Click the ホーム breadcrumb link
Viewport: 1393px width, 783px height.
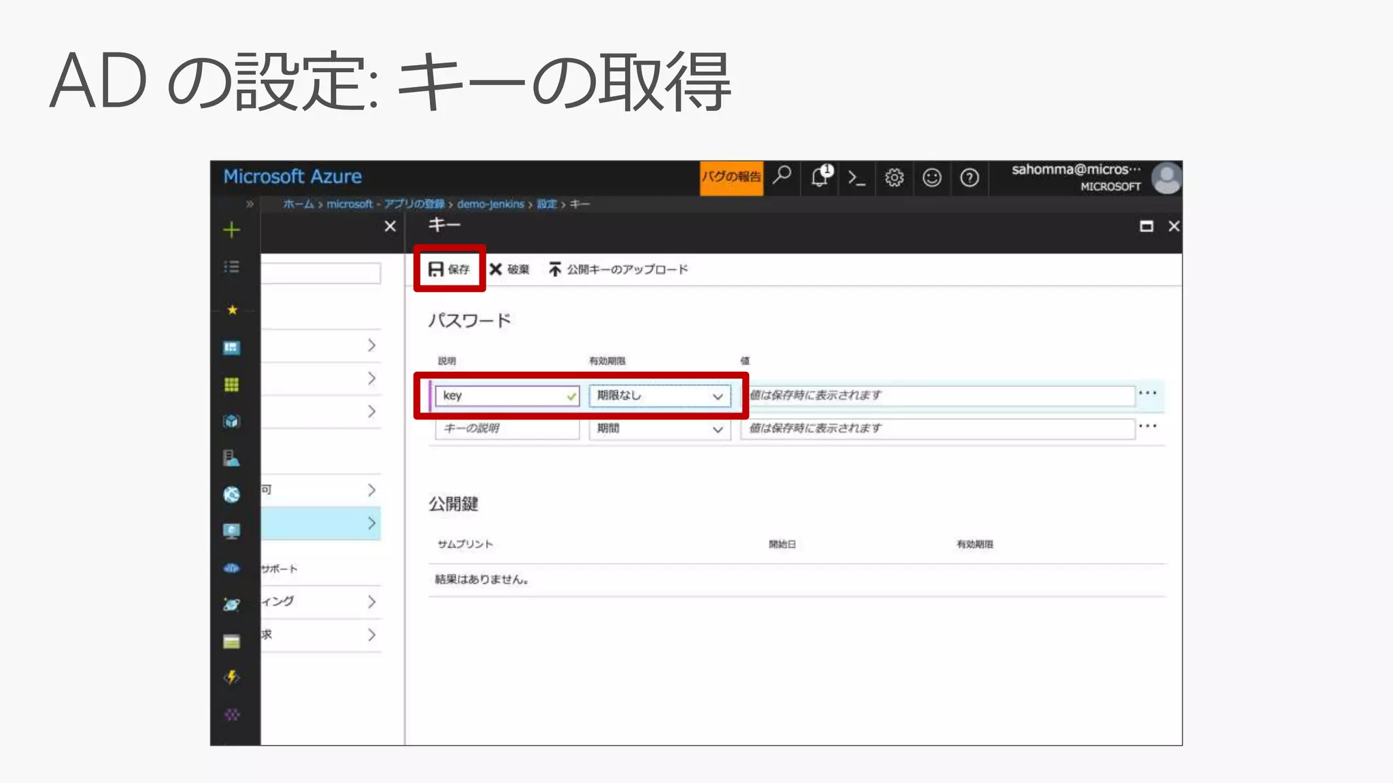coord(298,204)
